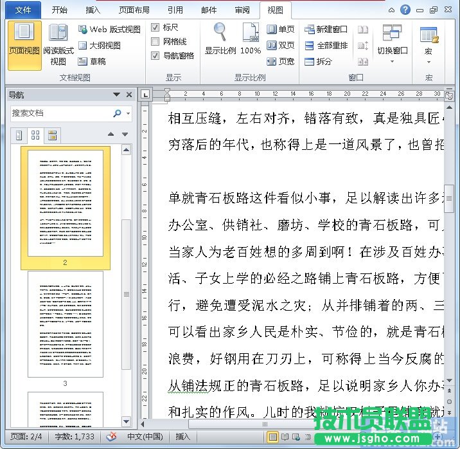Uncheck the 标尺 ruler checkbox
Image resolution: width=460 pixels, height=449 pixels.
coord(155,28)
